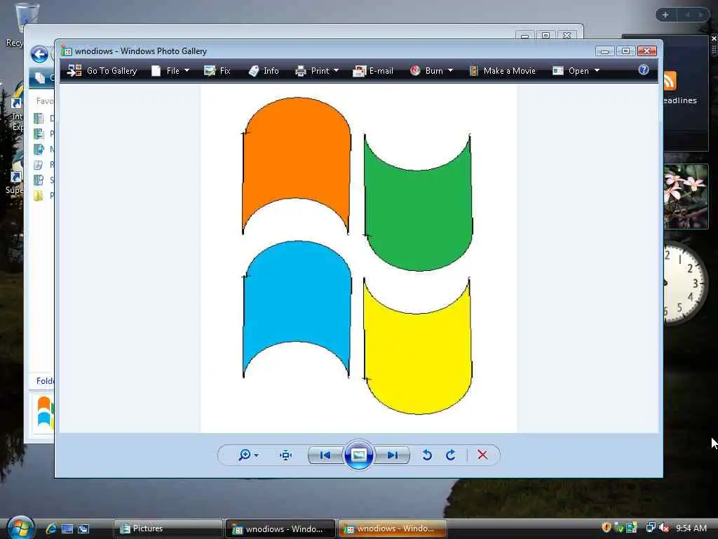Open the Open menu
Screen dimensions: 718x539
[576, 71]
